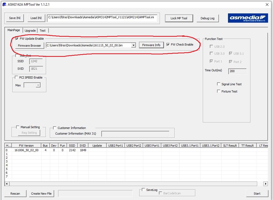Click the SVID column header
The width and height of the screenshot is (273, 200).
(83, 146)
